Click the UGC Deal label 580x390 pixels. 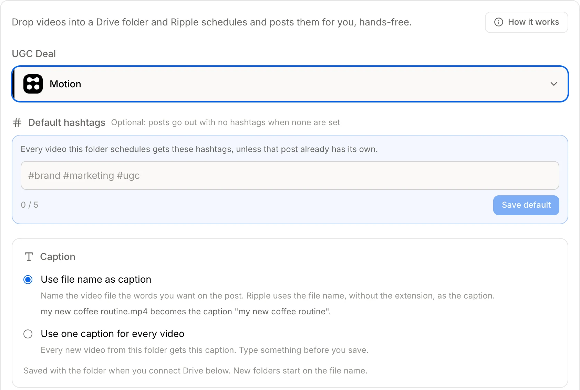pyautogui.click(x=34, y=54)
